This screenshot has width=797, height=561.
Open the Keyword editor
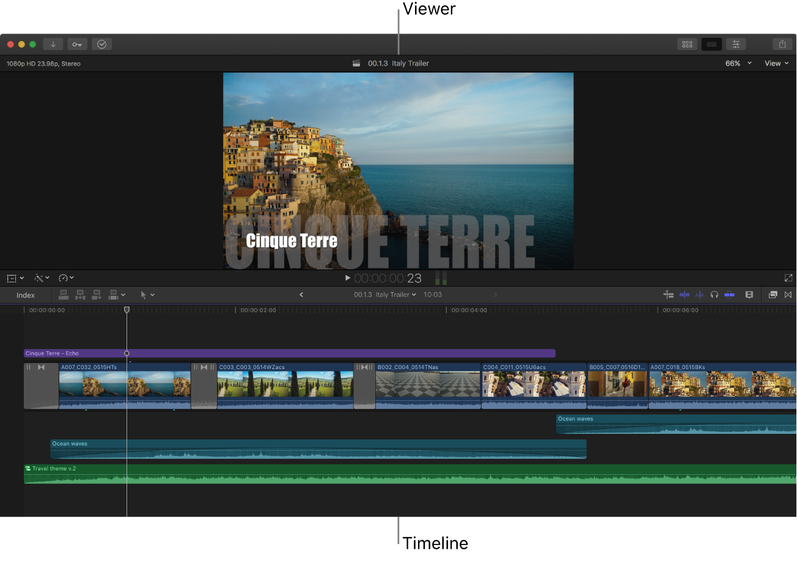[x=77, y=44]
